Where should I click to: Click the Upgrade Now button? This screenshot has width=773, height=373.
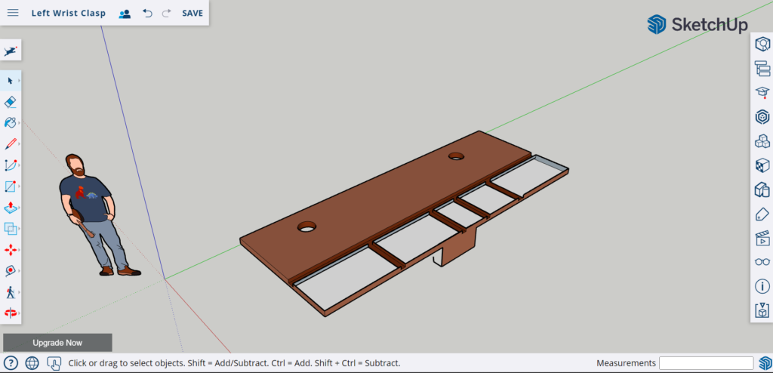click(x=57, y=343)
